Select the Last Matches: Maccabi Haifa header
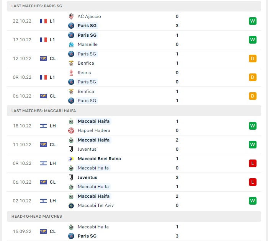268x241 pixels. [44, 111]
